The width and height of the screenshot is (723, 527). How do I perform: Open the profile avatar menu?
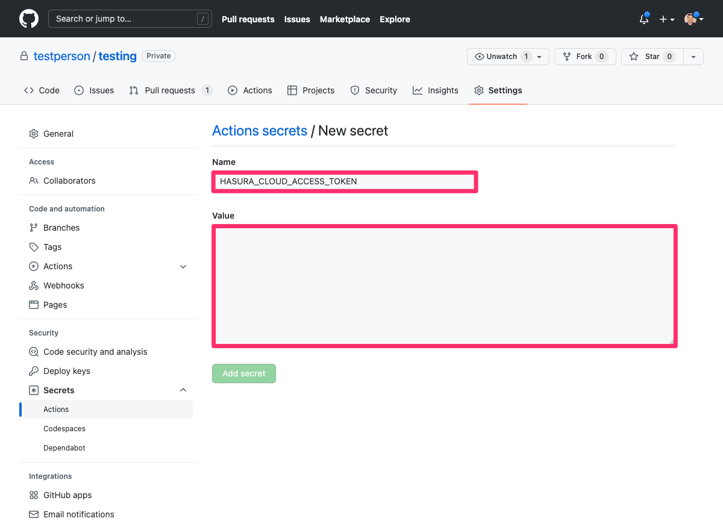coord(692,19)
